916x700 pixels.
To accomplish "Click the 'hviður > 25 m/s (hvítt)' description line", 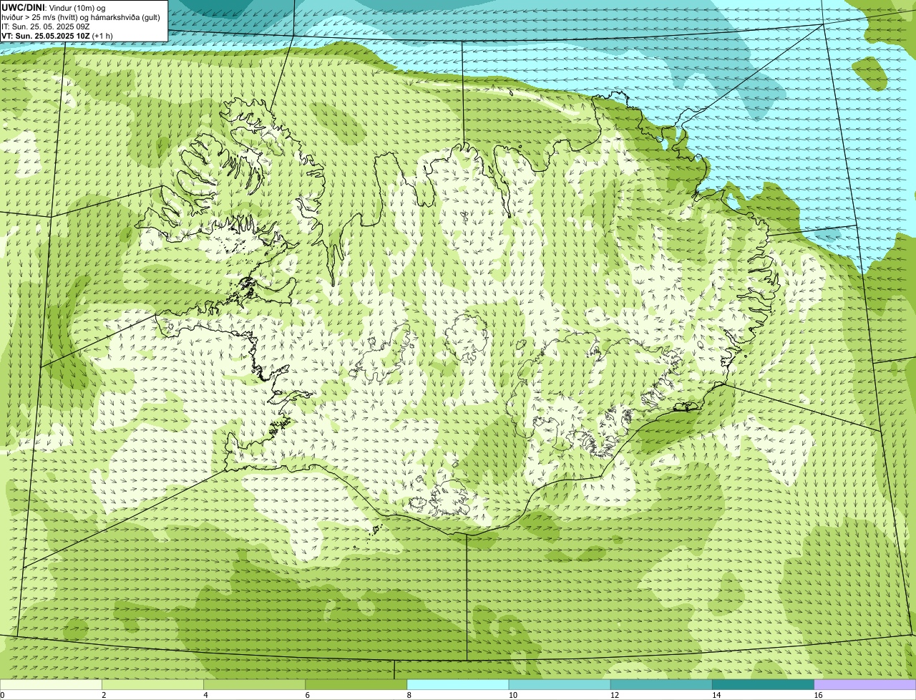I will pos(81,17).
